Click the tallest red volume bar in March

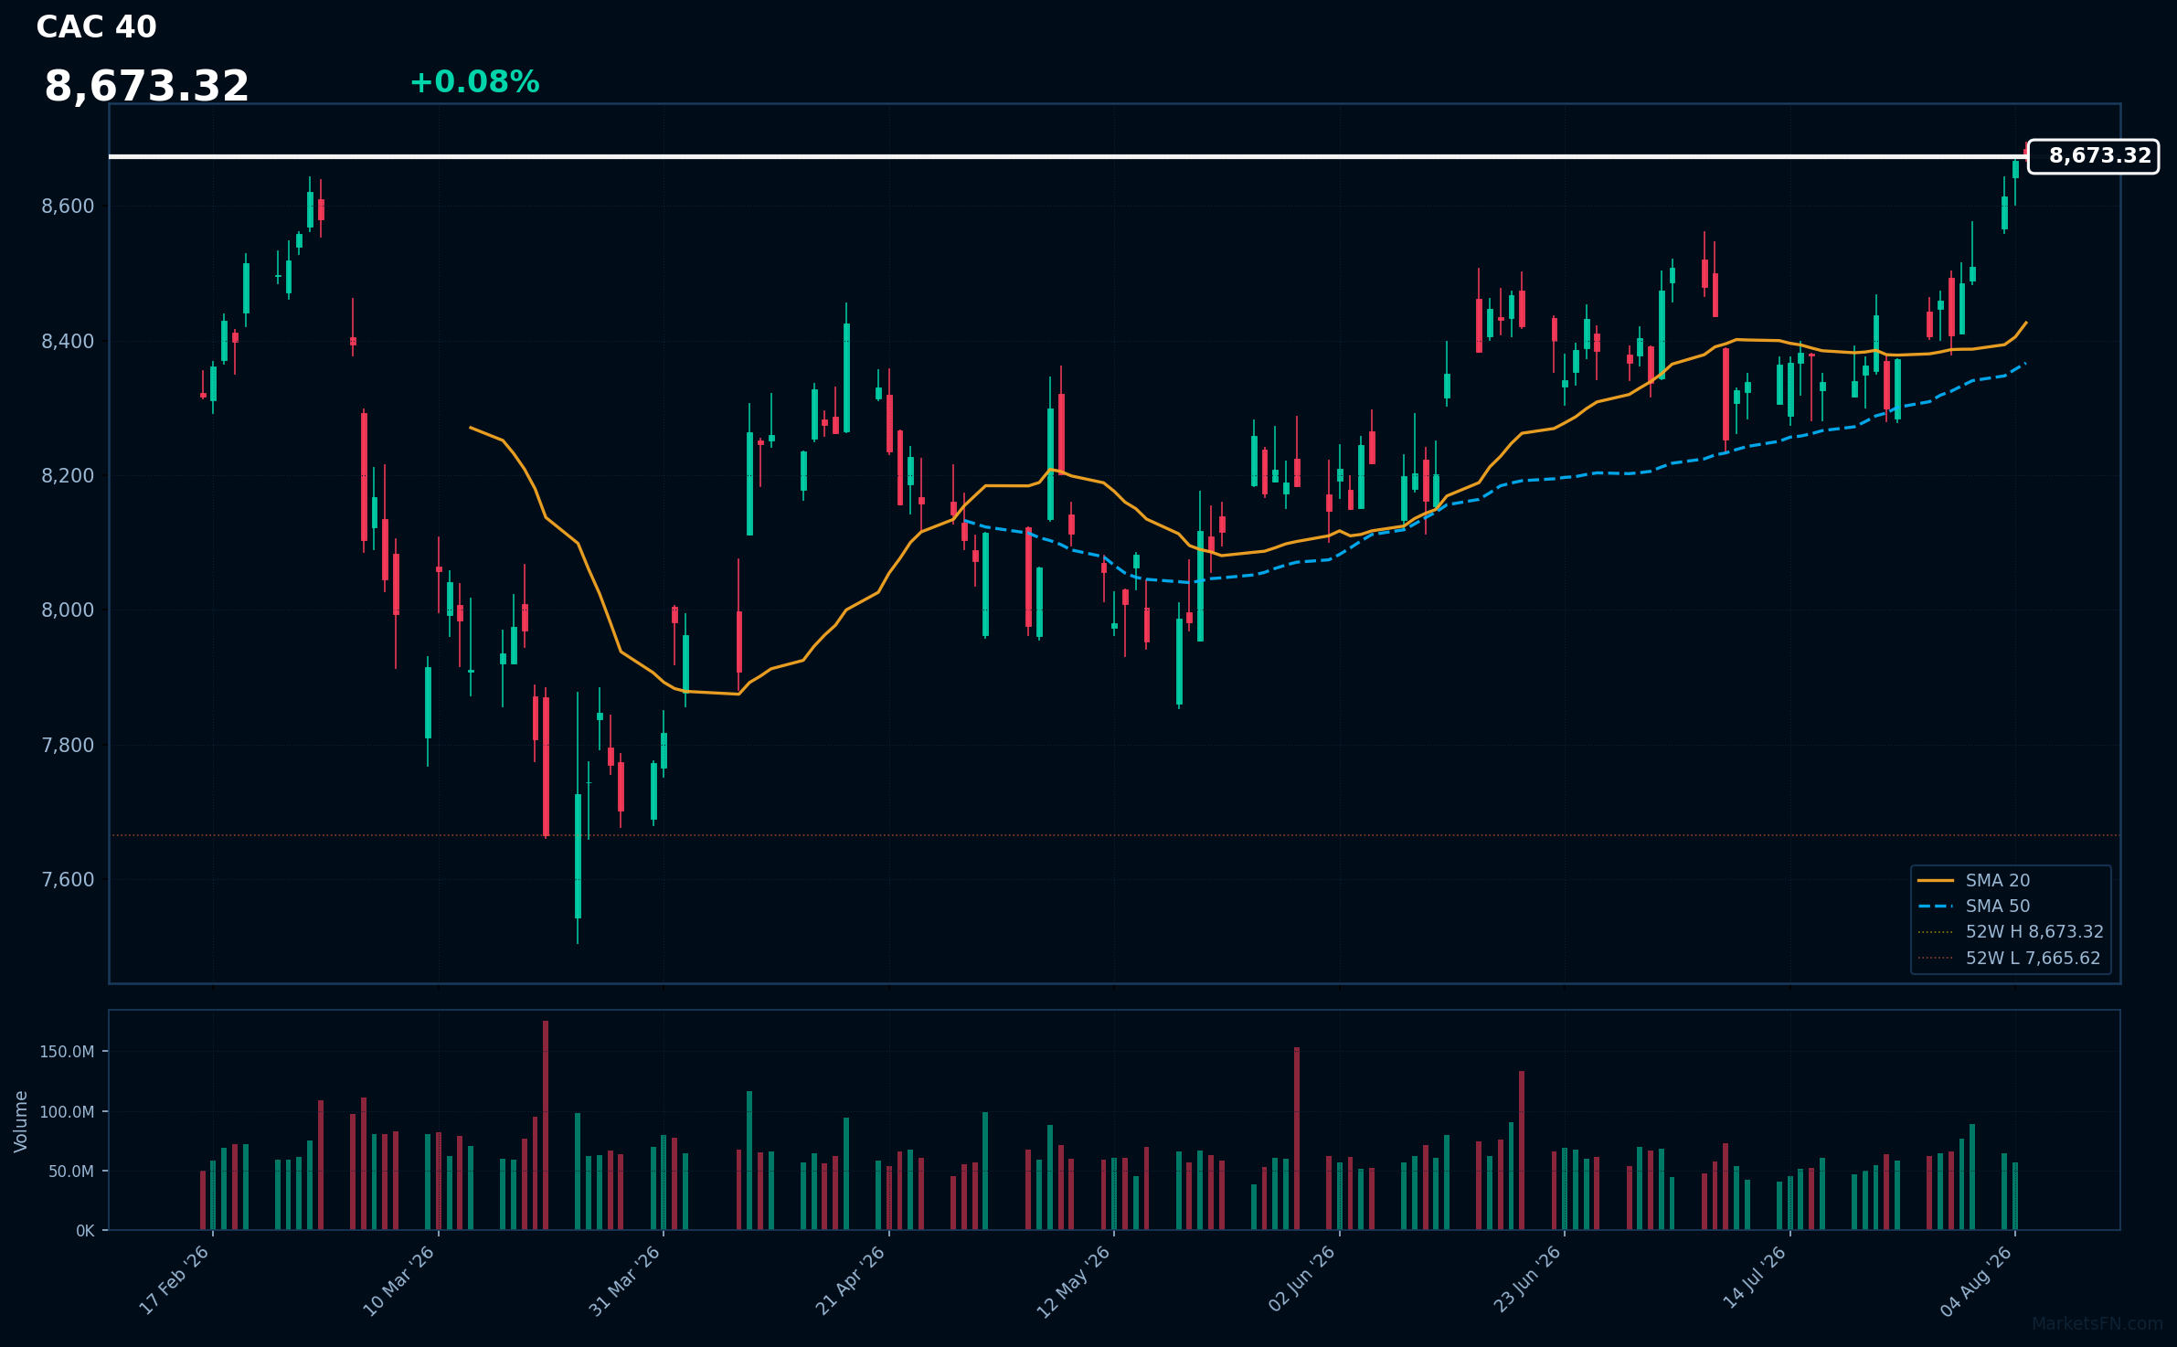pos(546,1125)
